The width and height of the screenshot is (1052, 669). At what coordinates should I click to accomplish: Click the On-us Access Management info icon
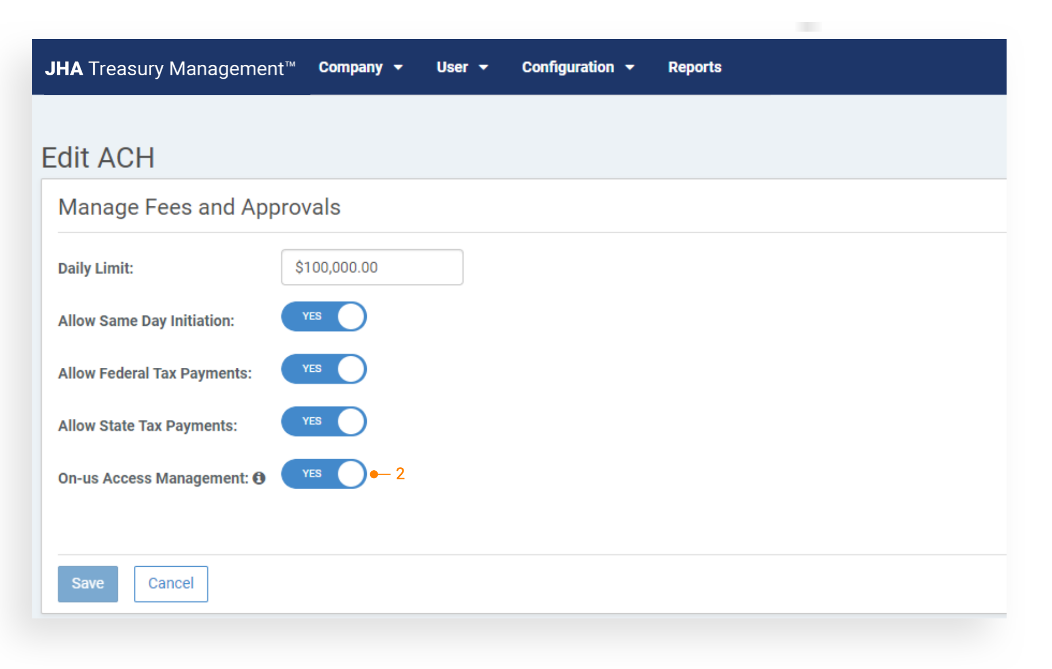pyautogui.click(x=259, y=478)
